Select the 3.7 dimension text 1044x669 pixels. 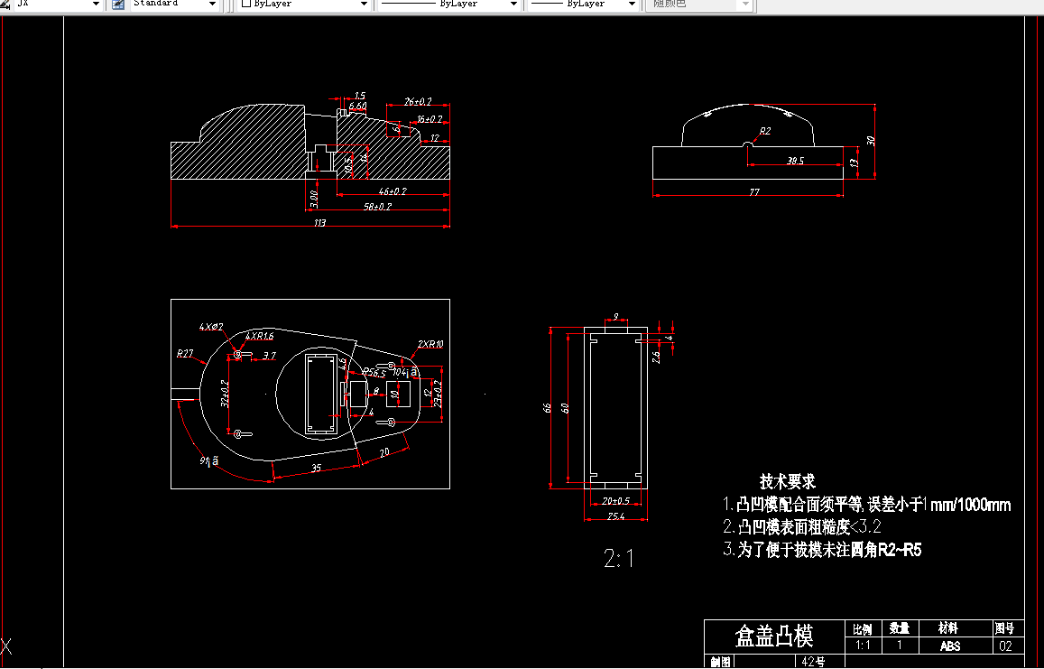point(268,356)
